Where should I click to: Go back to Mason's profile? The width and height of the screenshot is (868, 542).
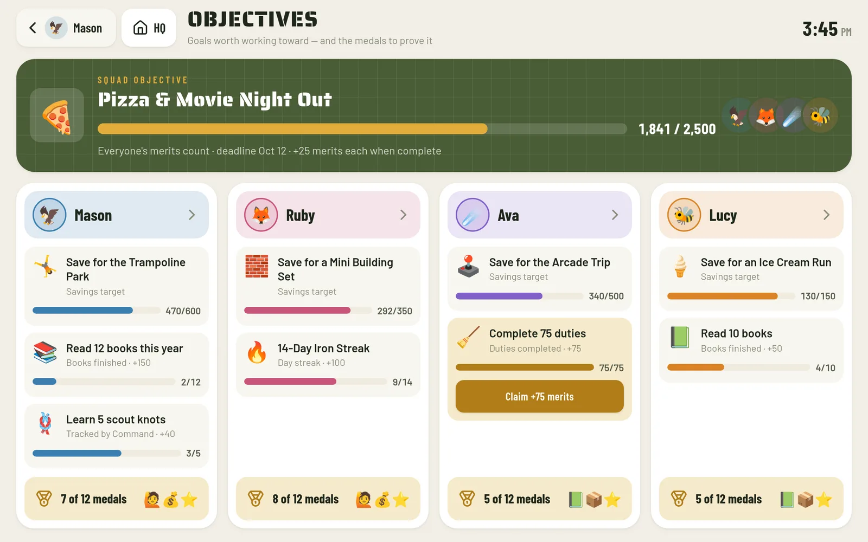point(66,28)
